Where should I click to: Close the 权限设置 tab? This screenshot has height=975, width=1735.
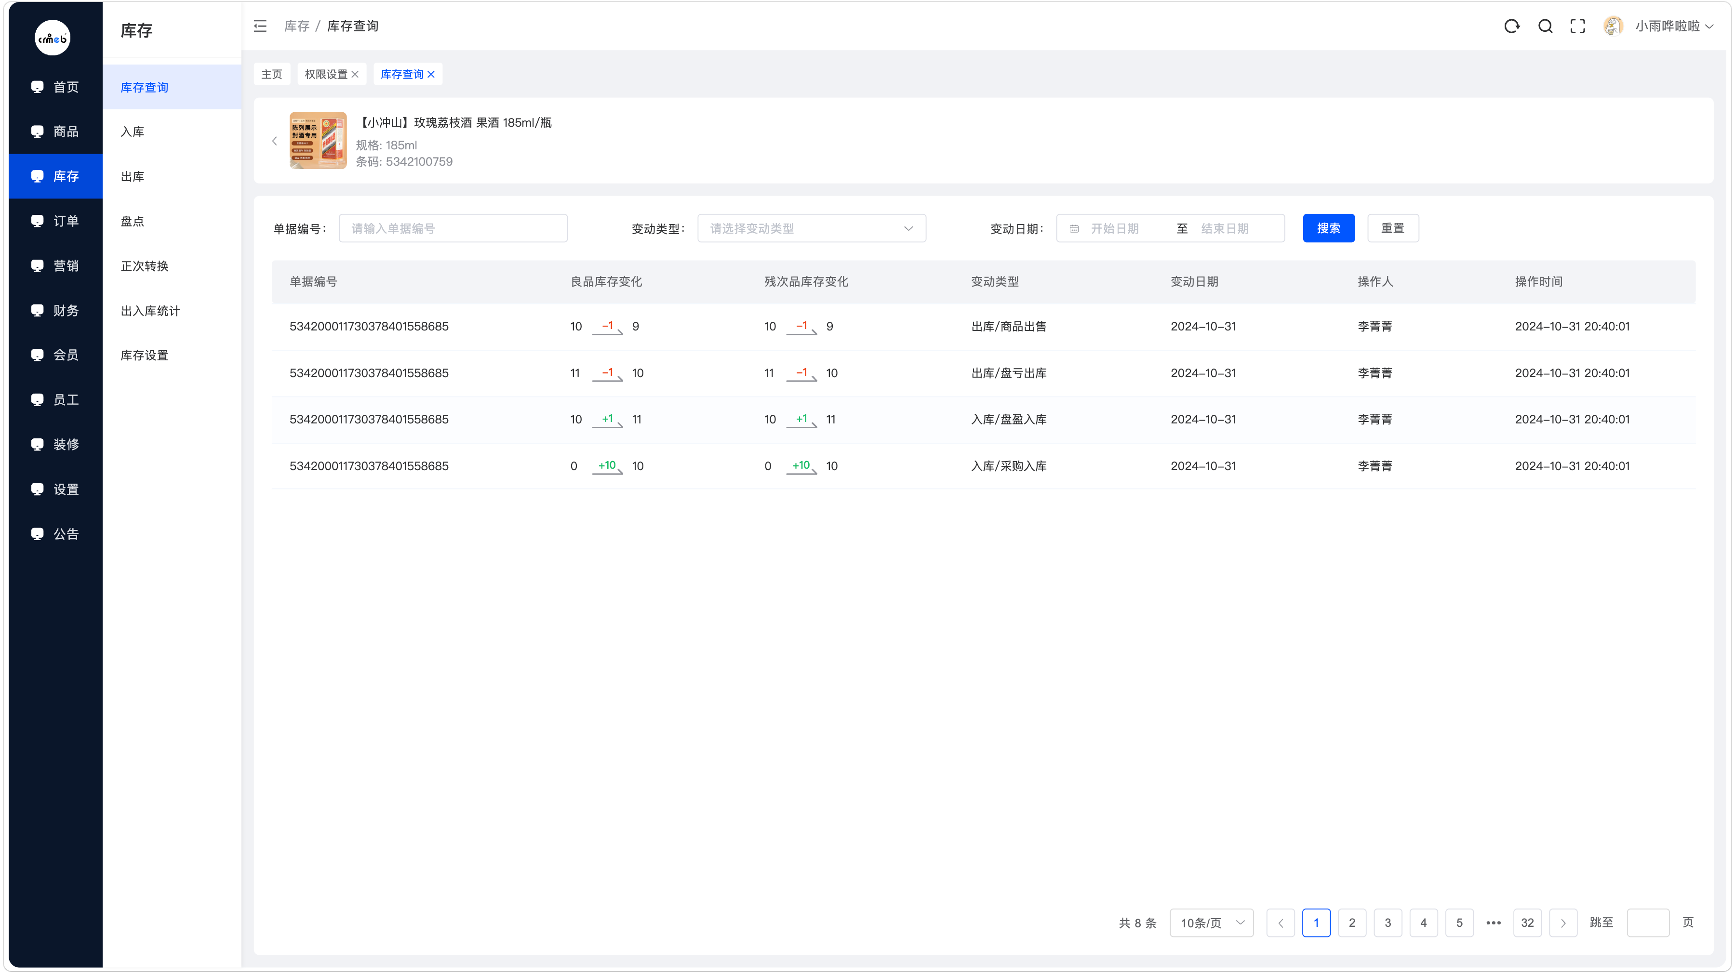(x=355, y=75)
